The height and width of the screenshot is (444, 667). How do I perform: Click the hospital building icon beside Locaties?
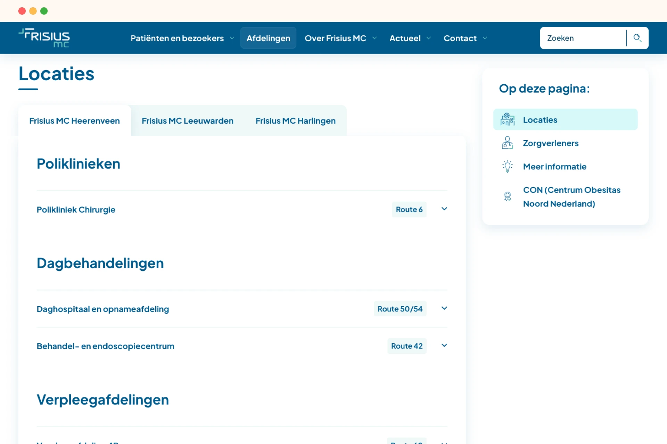507,119
